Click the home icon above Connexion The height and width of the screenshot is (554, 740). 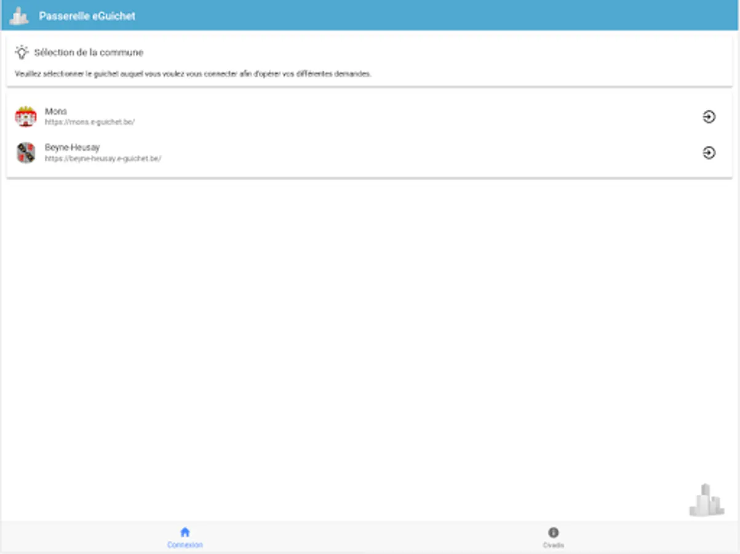click(185, 531)
